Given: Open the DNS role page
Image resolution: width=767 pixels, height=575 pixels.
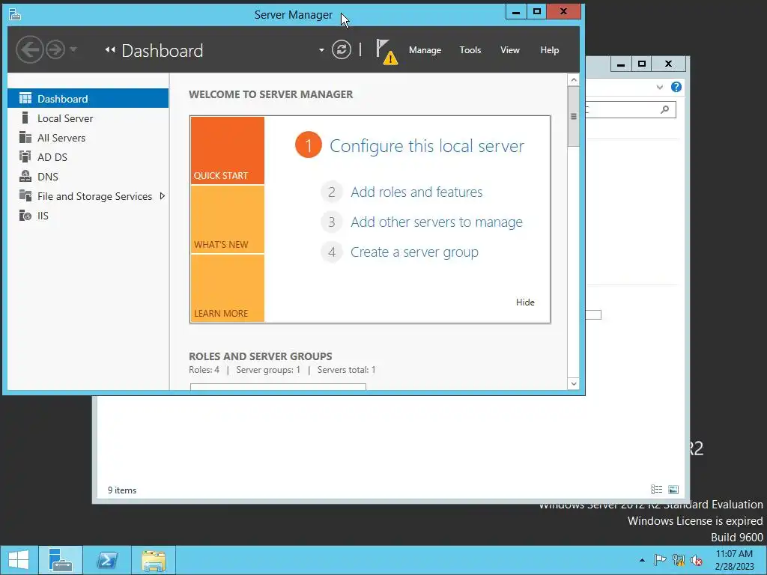Looking at the screenshot, I should click(88, 177).
